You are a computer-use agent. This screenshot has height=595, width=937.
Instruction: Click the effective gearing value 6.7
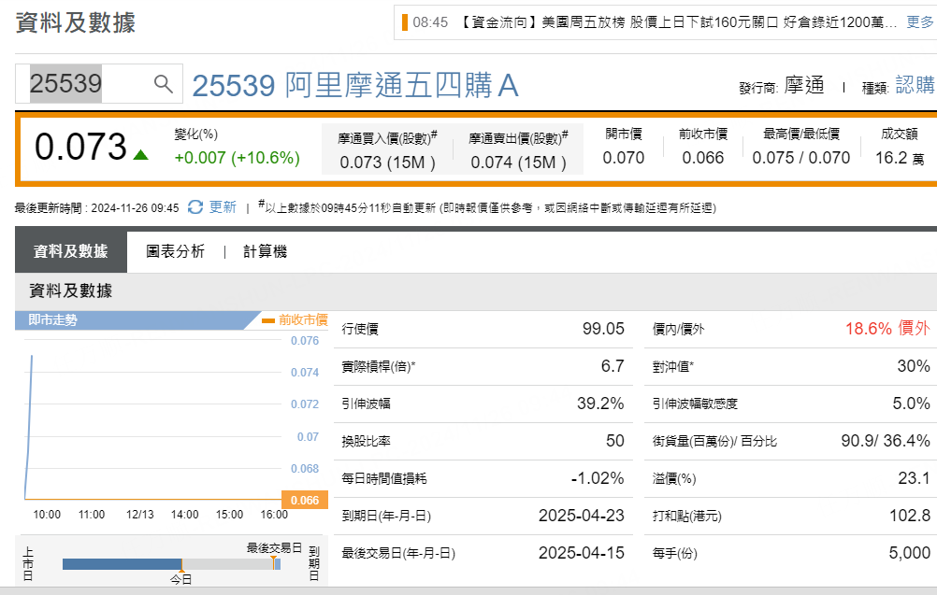click(x=613, y=366)
